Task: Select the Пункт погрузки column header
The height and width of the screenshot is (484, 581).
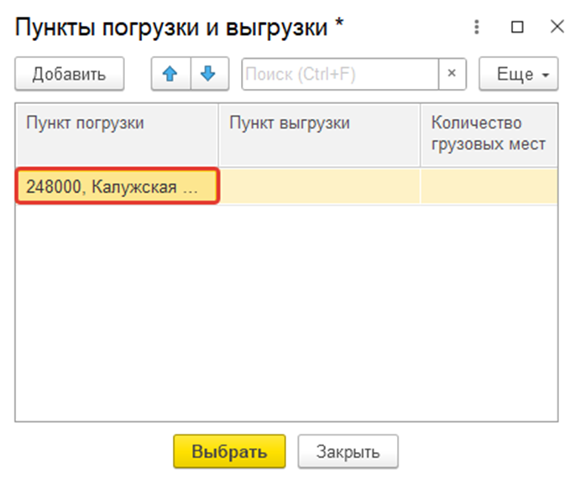Action: click(117, 135)
